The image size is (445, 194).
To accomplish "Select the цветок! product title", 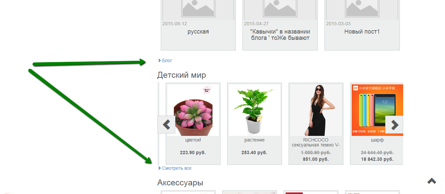I will coord(193,140).
